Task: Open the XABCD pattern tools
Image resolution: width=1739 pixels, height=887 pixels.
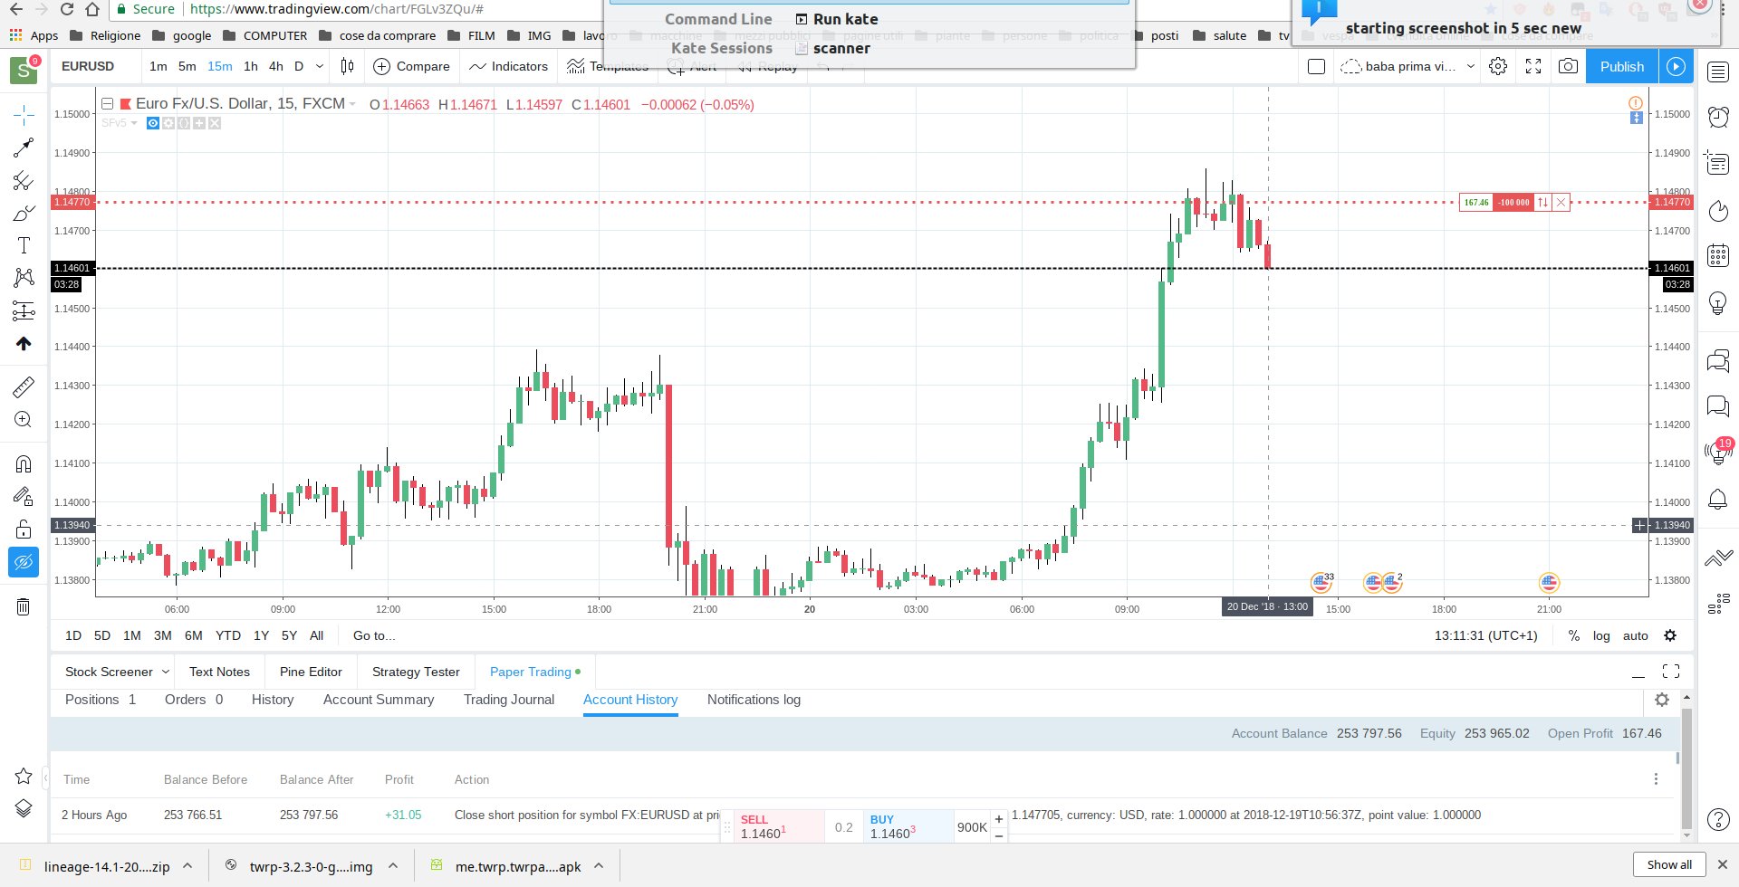Action: [24, 278]
